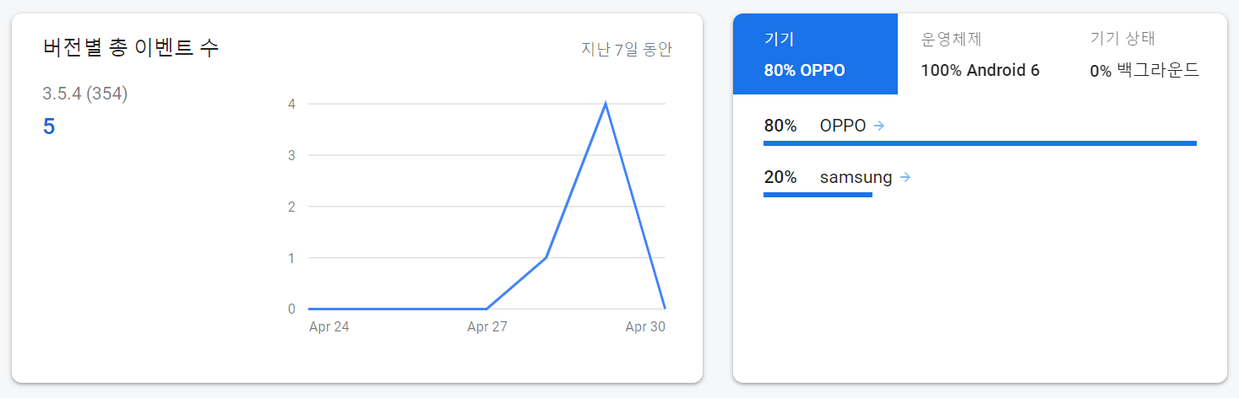Click the Apr 24 axis label
Image resolution: width=1239 pixels, height=398 pixels.
pyautogui.click(x=329, y=327)
